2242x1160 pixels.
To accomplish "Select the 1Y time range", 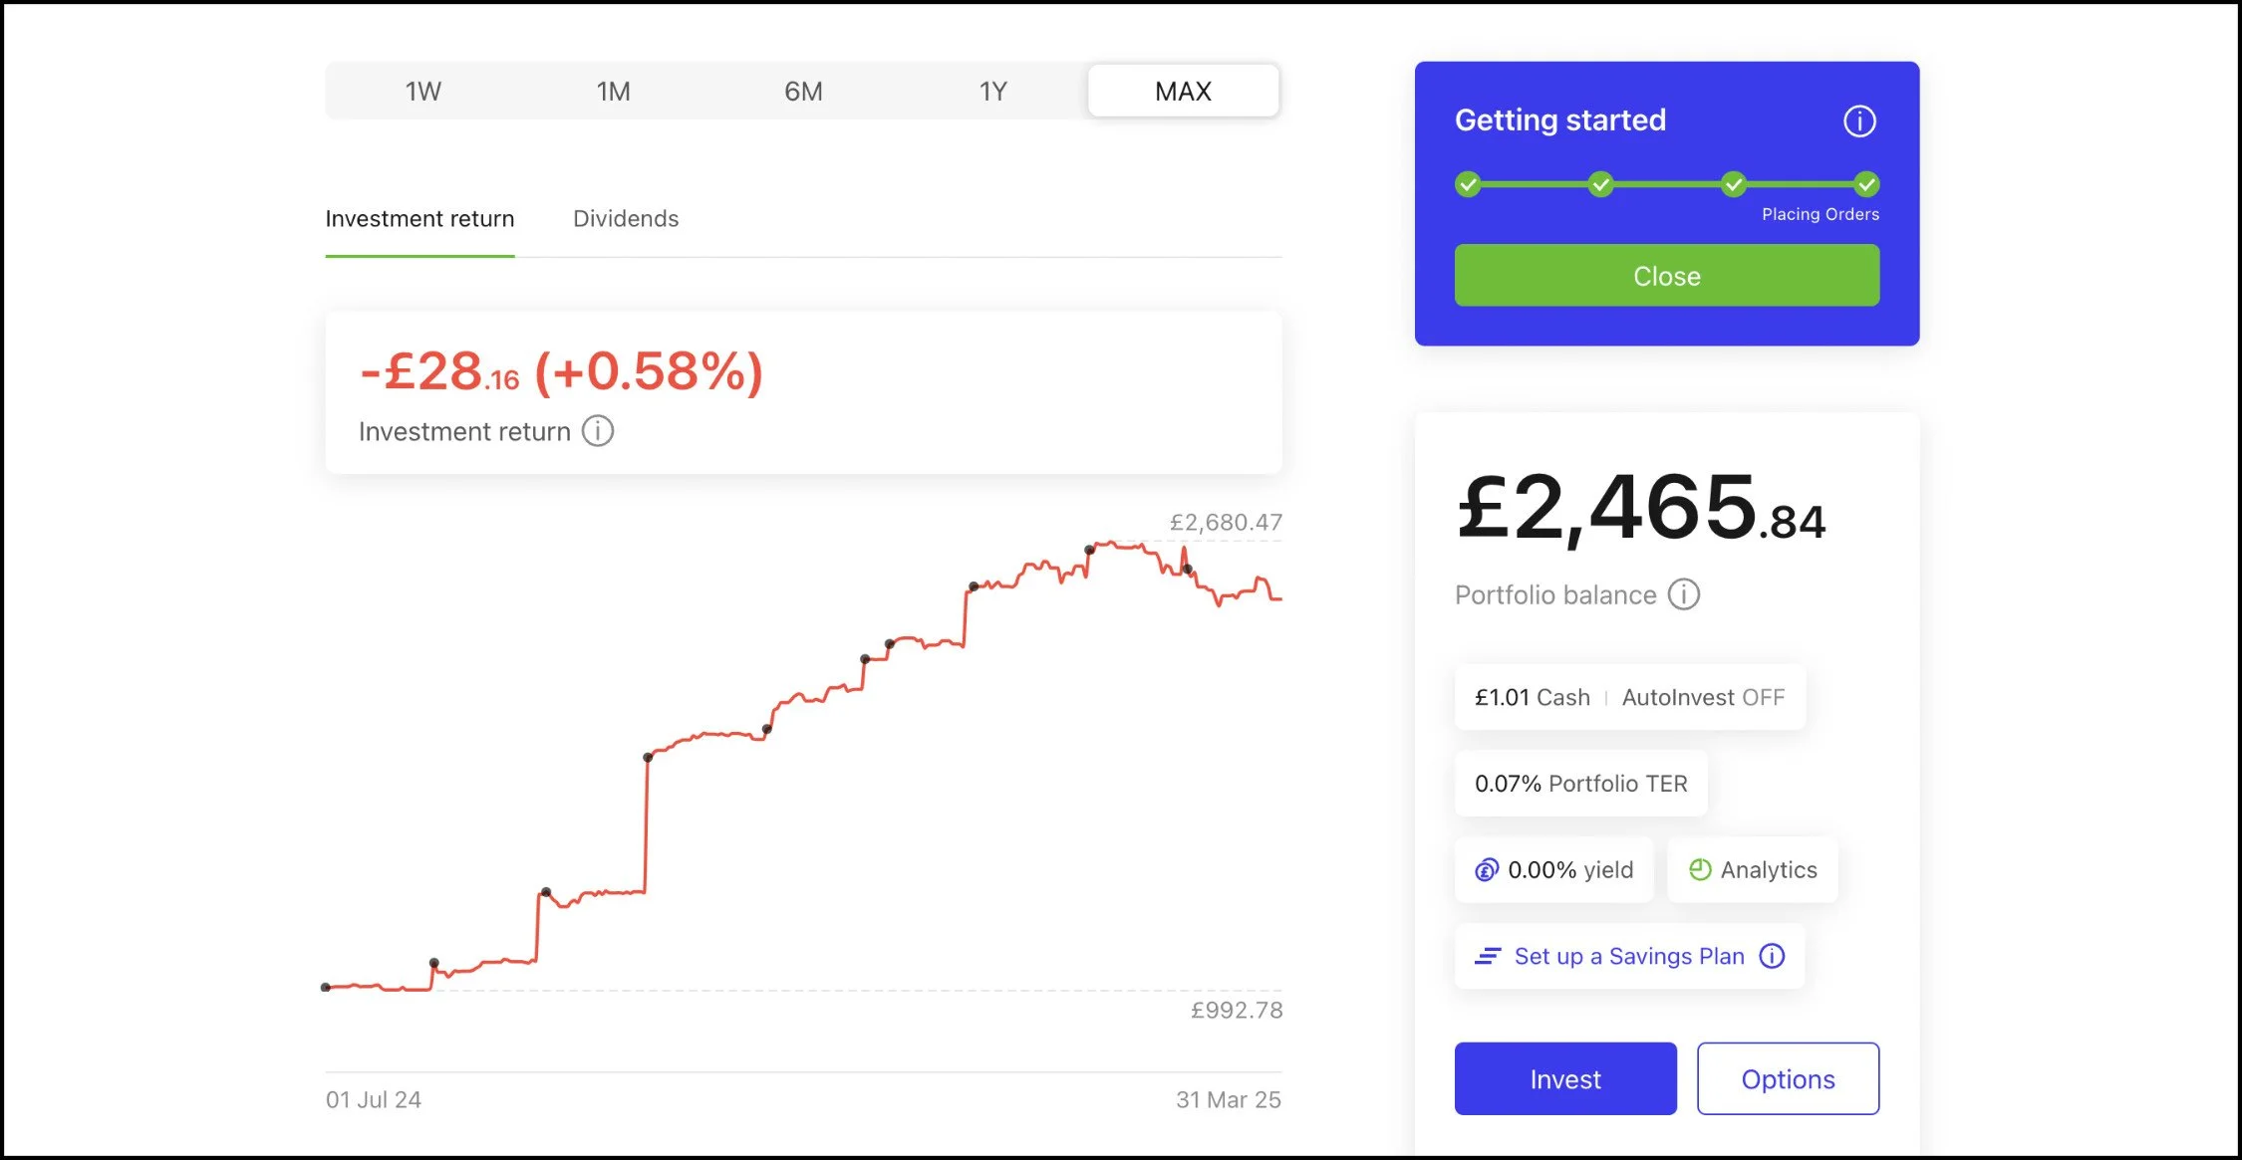I will pos(992,92).
